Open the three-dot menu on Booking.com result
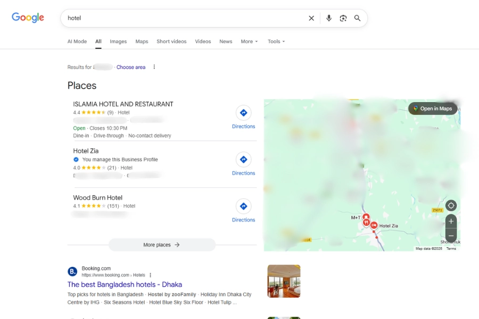 coord(150,274)
